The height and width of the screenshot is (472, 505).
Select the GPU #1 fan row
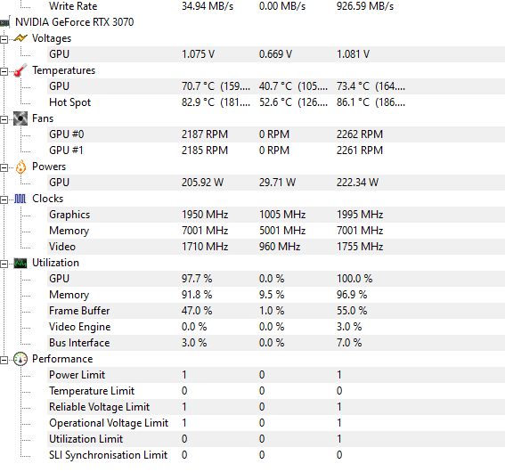(x=276, y=151)
